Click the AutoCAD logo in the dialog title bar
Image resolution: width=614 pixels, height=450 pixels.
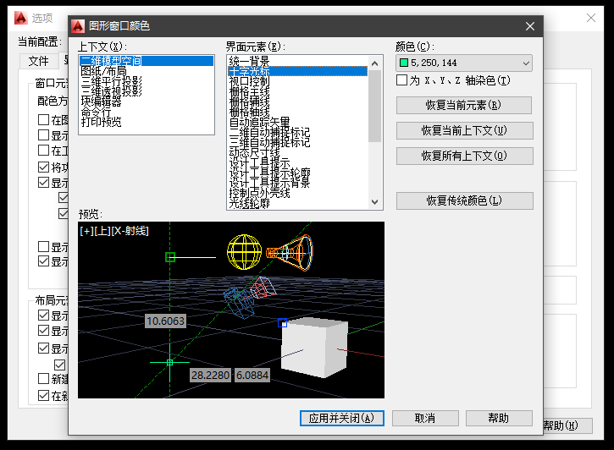[78, 26]
